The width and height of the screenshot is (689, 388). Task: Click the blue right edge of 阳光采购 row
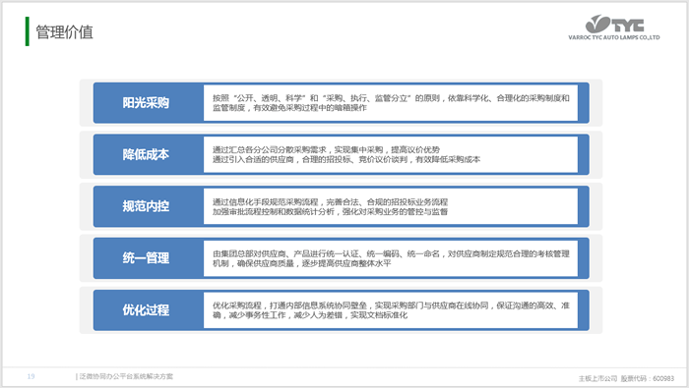point(584,102)
